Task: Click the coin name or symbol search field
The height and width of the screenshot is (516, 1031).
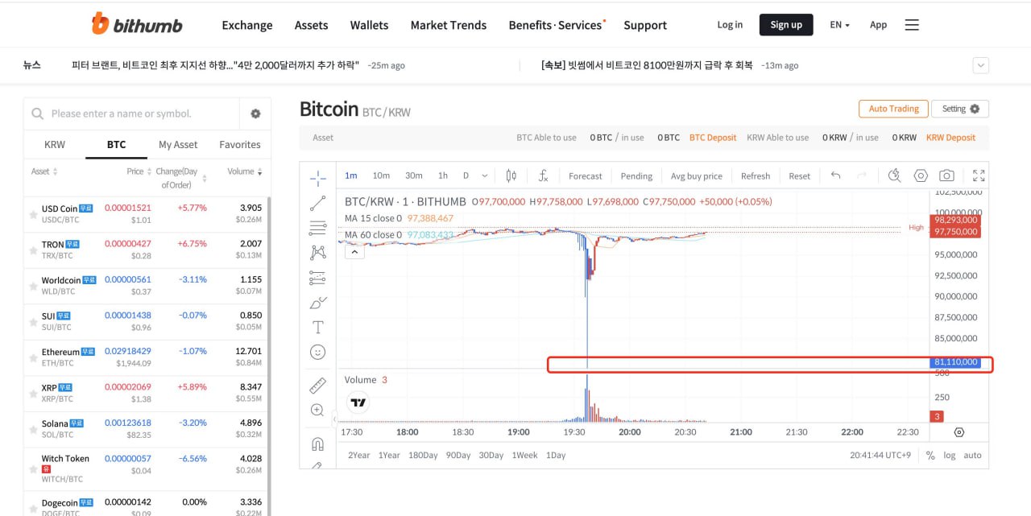Action: coord(137,114)
